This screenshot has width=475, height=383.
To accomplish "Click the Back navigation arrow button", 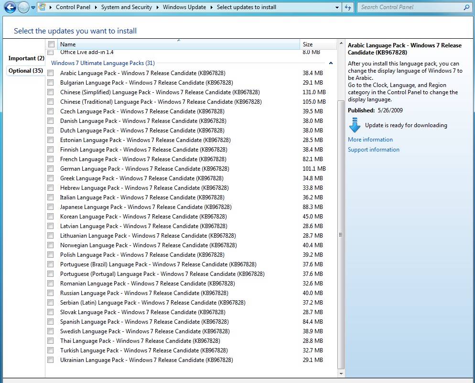I will (x=10, y=7).
